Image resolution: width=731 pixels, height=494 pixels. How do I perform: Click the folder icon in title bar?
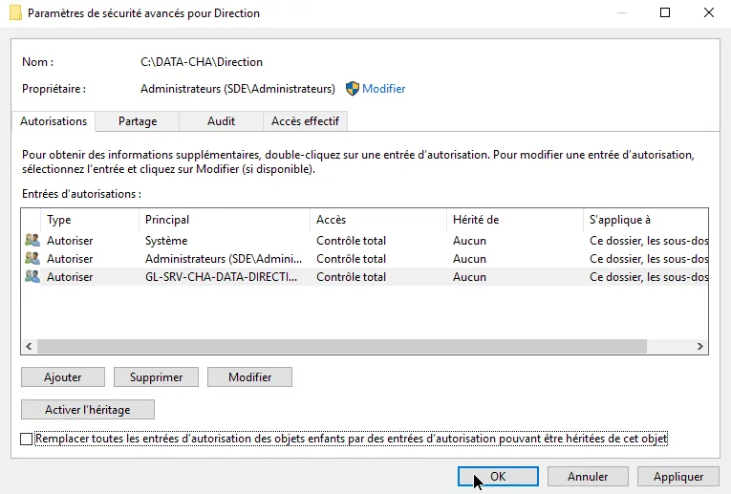click(14, 13)
